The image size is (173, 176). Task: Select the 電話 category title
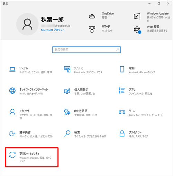coord(132,68)
